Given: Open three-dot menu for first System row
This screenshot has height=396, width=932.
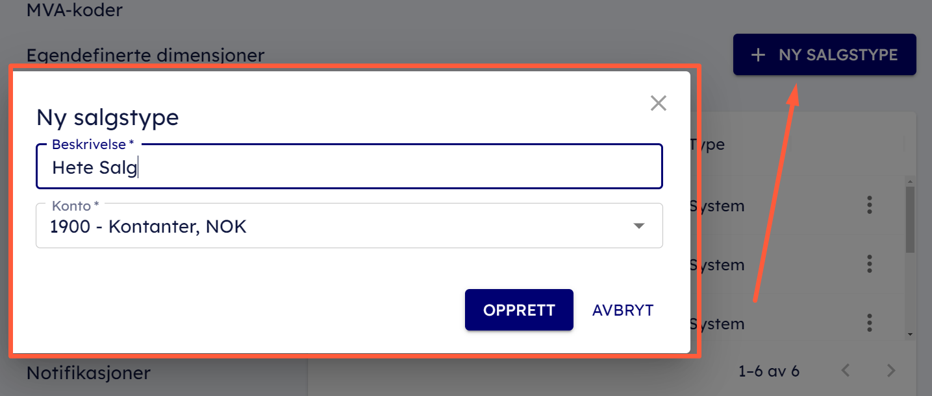Looking at the screenshot, I should pos(869,205).
